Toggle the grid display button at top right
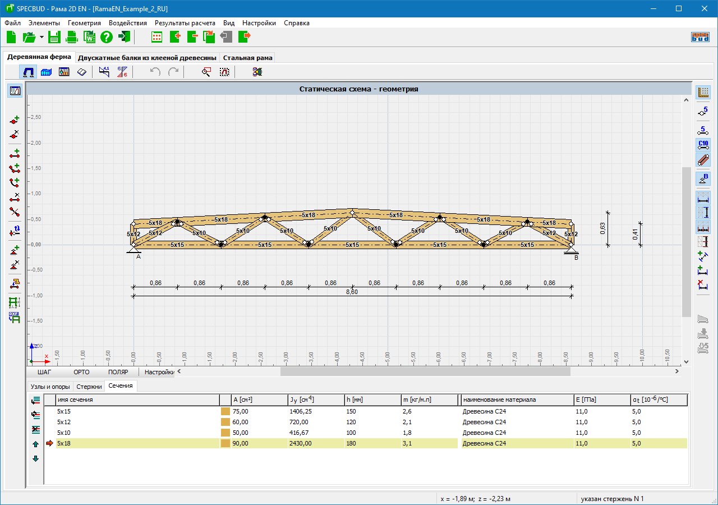Viewport: 718px width, 505px height. tap(703, 93)
